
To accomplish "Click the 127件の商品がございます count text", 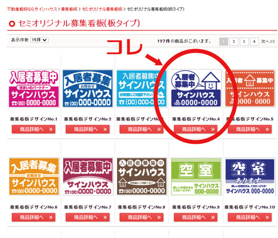I will click(184, 41).
